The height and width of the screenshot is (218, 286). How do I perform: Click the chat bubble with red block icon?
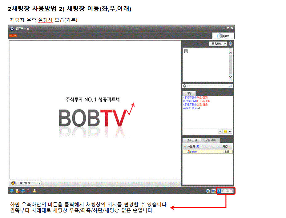[x=23, y=191]
